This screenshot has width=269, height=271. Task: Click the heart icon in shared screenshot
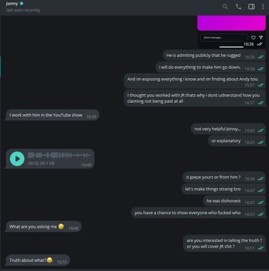(x=253, y=38)
